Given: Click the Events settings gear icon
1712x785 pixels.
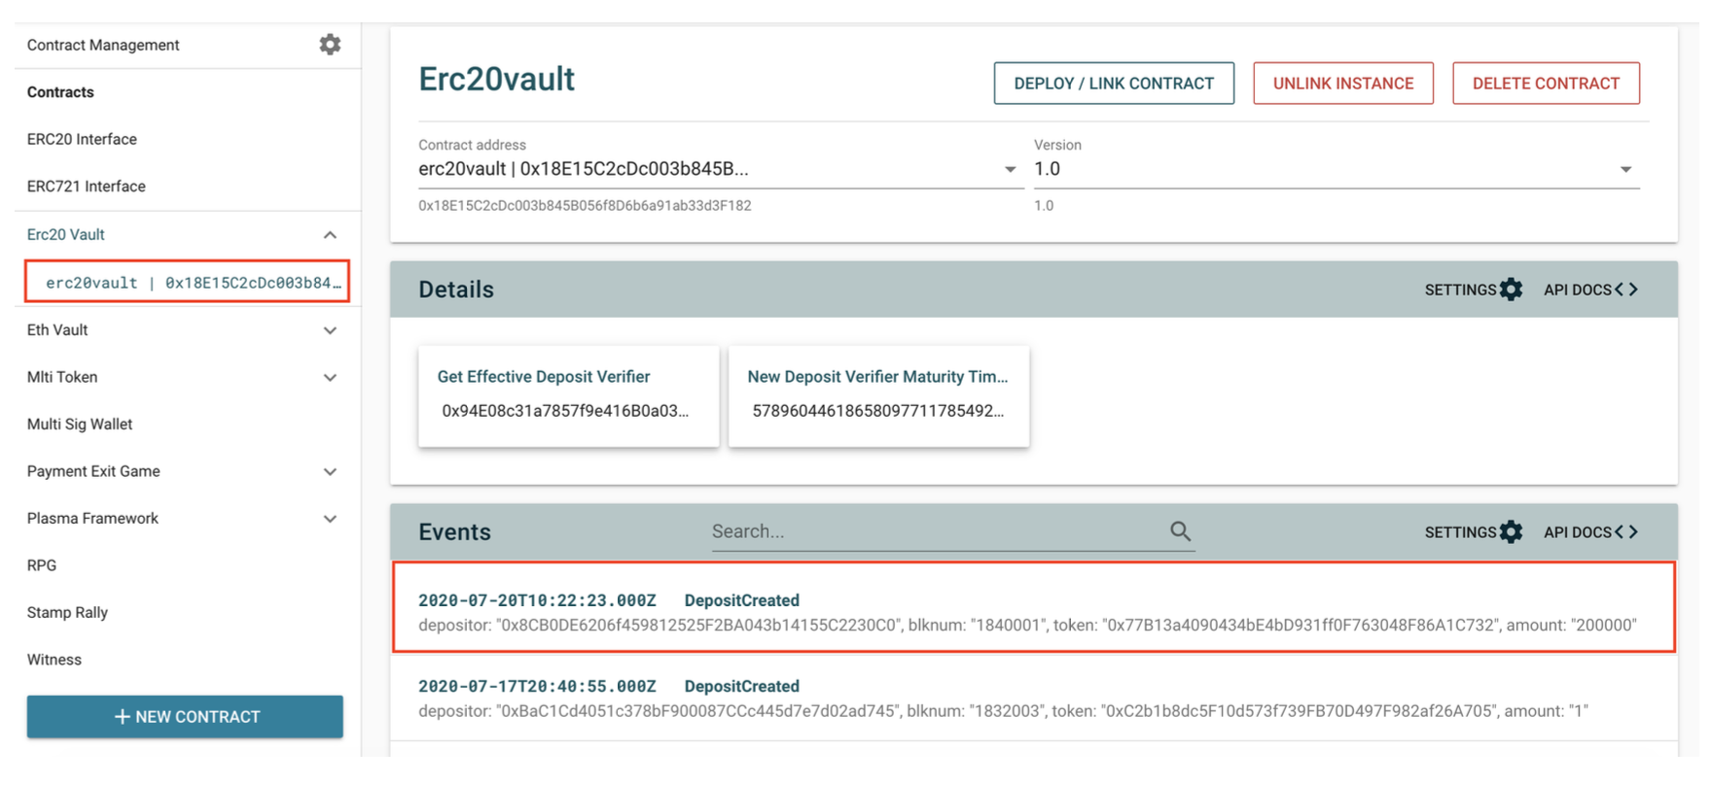Looking at the screenshot, I should (1511, 531).
